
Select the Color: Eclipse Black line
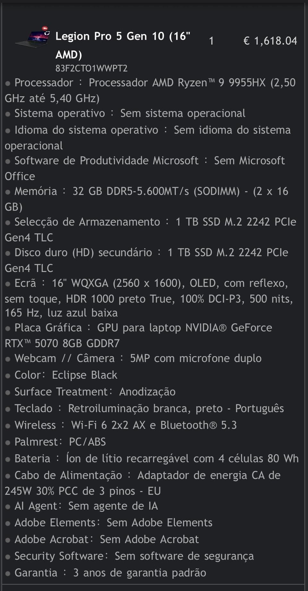[x=66, y=375]
